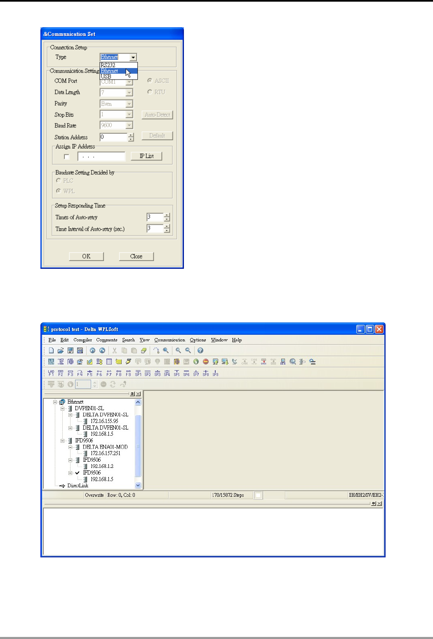
Task: Collapse the checked IFD9506 node
Action: [x=71, y=473]
